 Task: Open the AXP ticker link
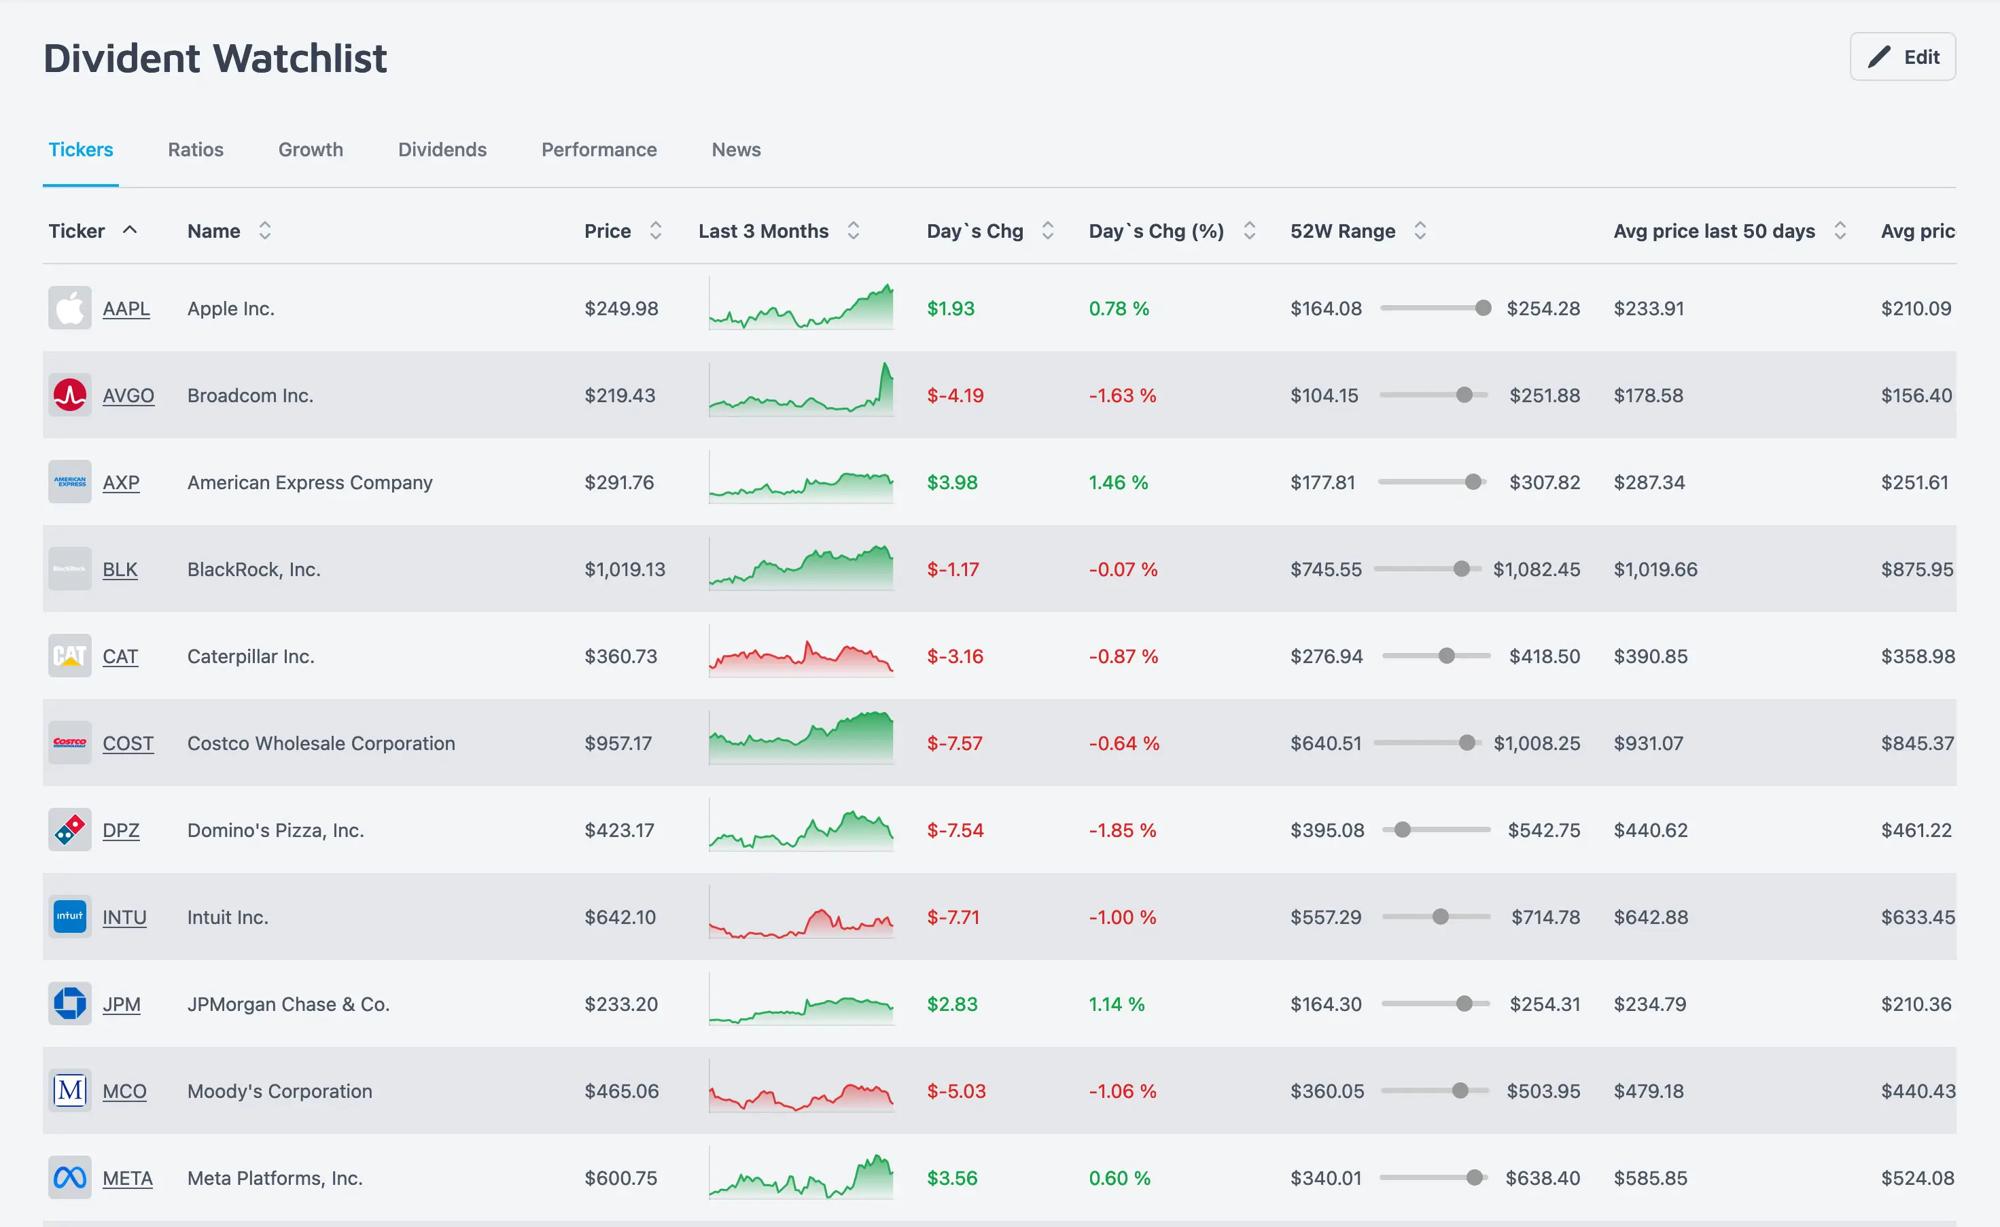[x=121, y=482]
